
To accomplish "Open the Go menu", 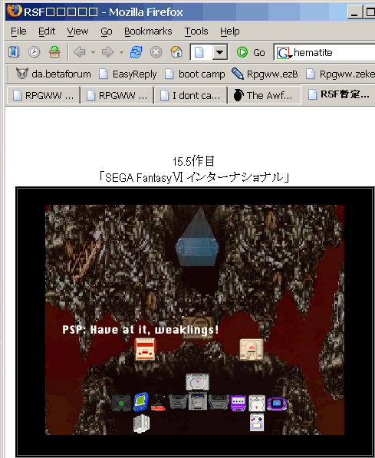I will click(x=107, y=31).
